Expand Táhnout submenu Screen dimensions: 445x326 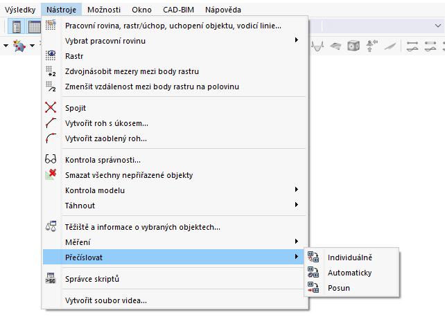175,206
